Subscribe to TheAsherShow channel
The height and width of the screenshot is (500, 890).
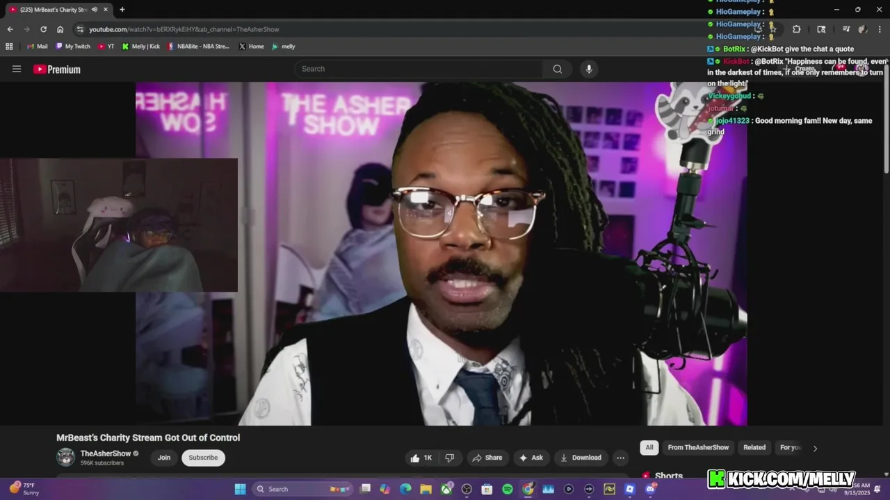pos(203,458)
